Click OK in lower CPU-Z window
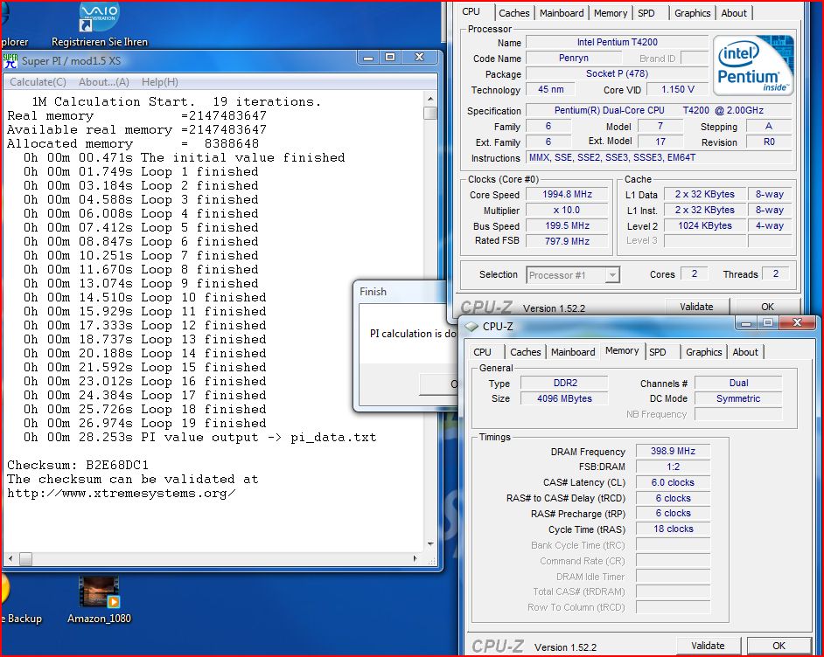 point(779,646)
